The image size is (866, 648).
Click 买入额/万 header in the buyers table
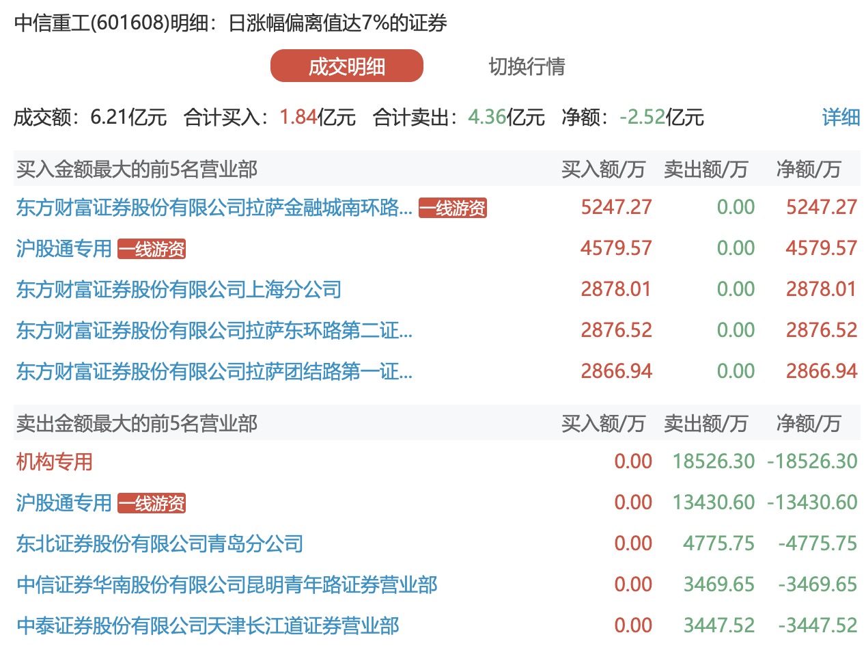coord(602,170)
